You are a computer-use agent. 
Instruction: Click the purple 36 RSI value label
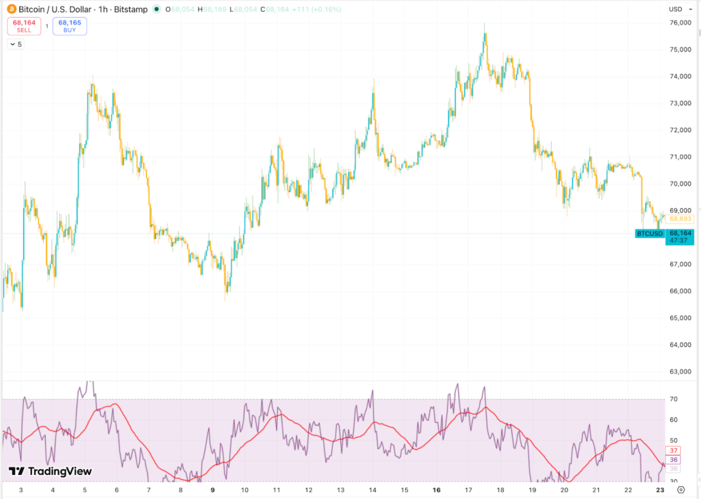(674, 459)
